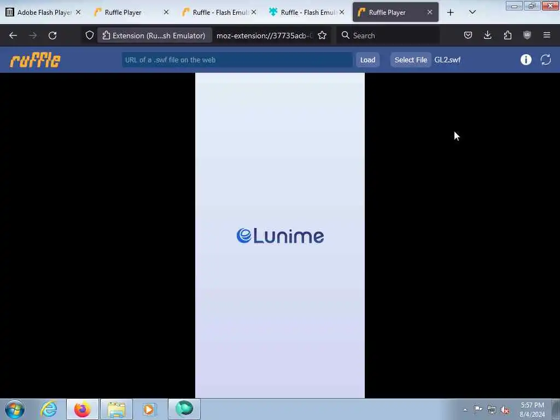
Task: Reload the page in Firefox
Action: pos(52,36)
